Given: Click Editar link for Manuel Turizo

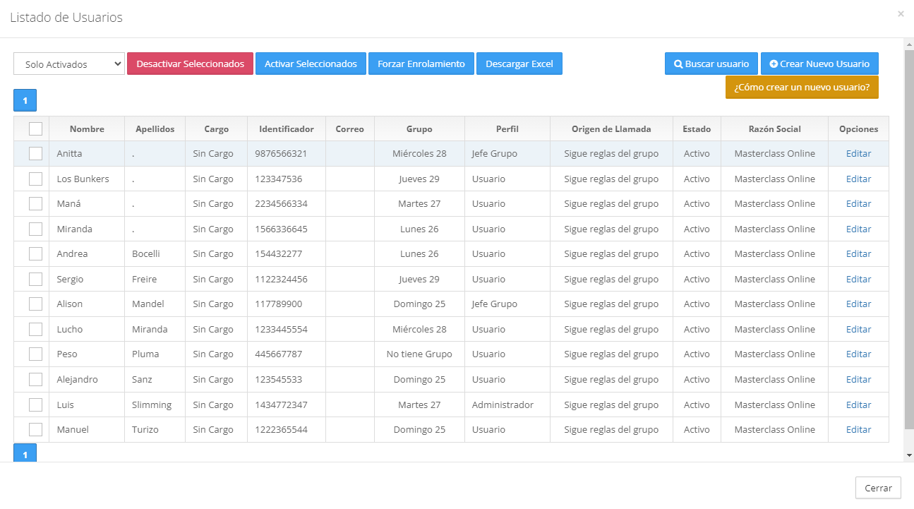Looking at the screenshot, I should [858, 430].
